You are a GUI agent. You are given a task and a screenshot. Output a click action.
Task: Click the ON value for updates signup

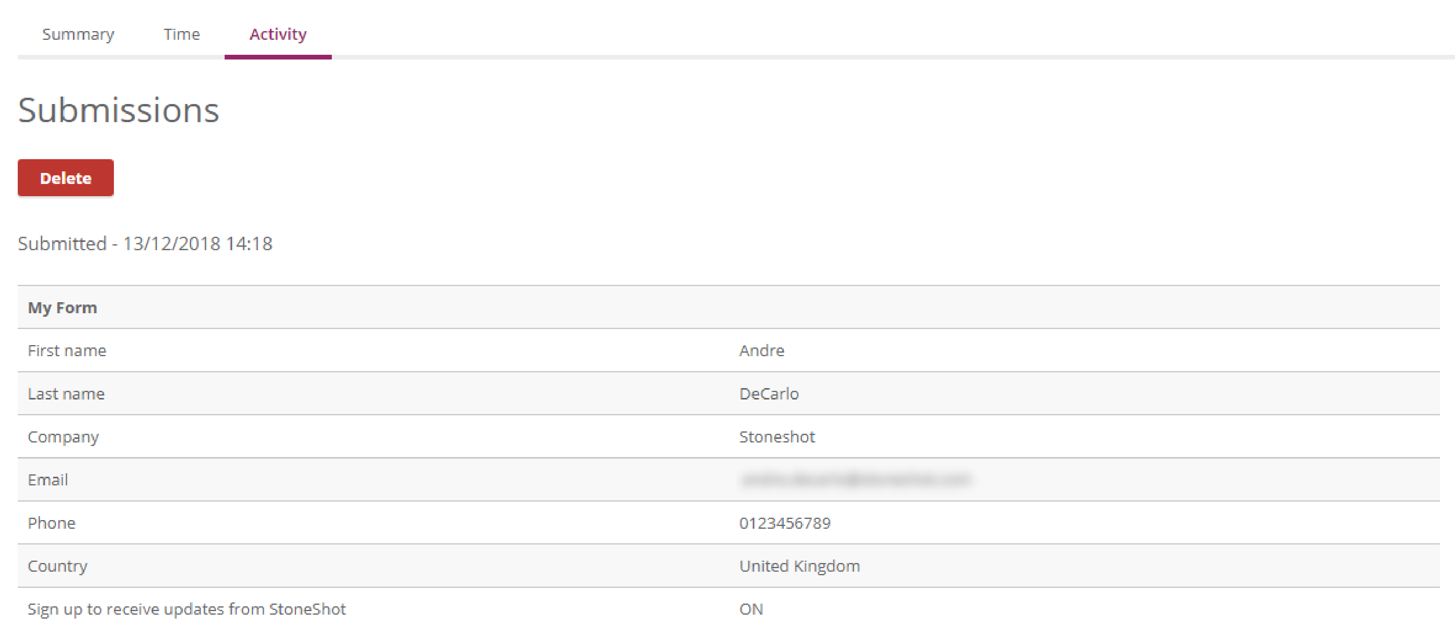click(751, 609)
